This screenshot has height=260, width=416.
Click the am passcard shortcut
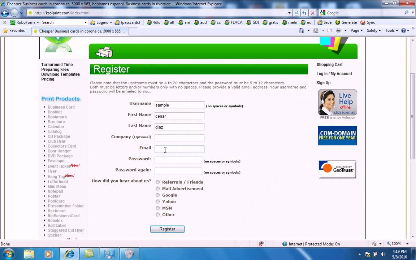coord(184,22)
